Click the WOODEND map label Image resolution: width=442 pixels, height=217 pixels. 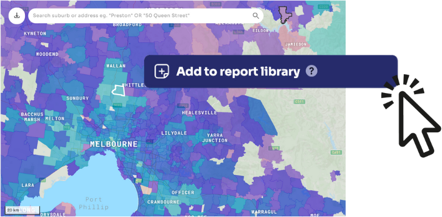(48, 54)
